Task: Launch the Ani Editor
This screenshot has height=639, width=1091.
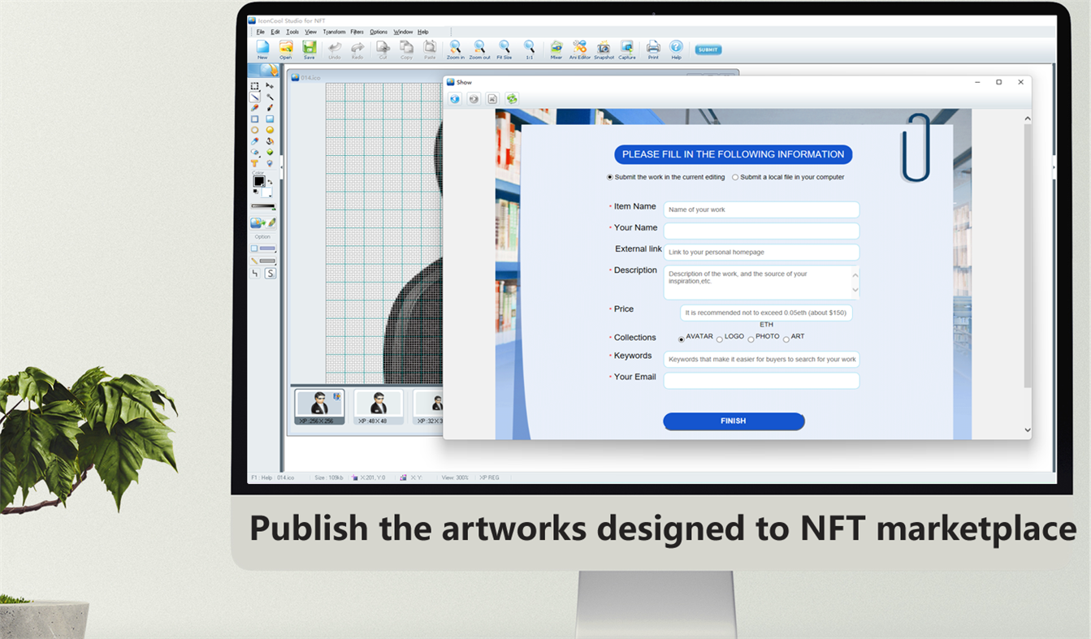Action: pyautogui.click(x=579, y=49)
